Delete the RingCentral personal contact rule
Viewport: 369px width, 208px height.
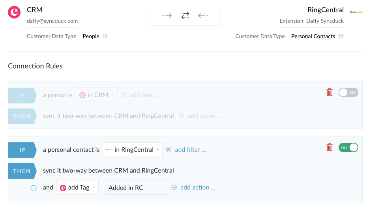[x=330, y=147]
